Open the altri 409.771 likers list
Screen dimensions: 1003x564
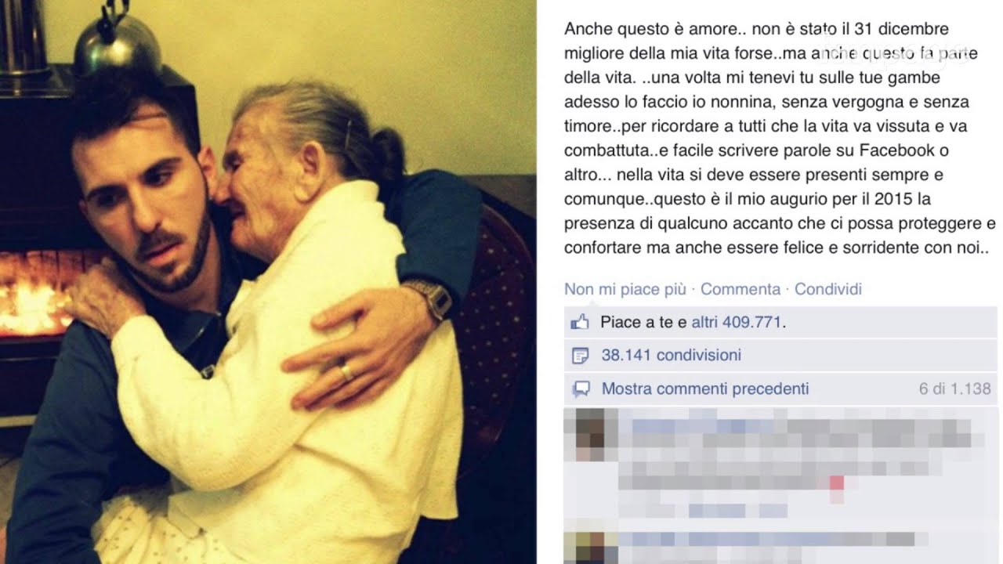(737, 322)
